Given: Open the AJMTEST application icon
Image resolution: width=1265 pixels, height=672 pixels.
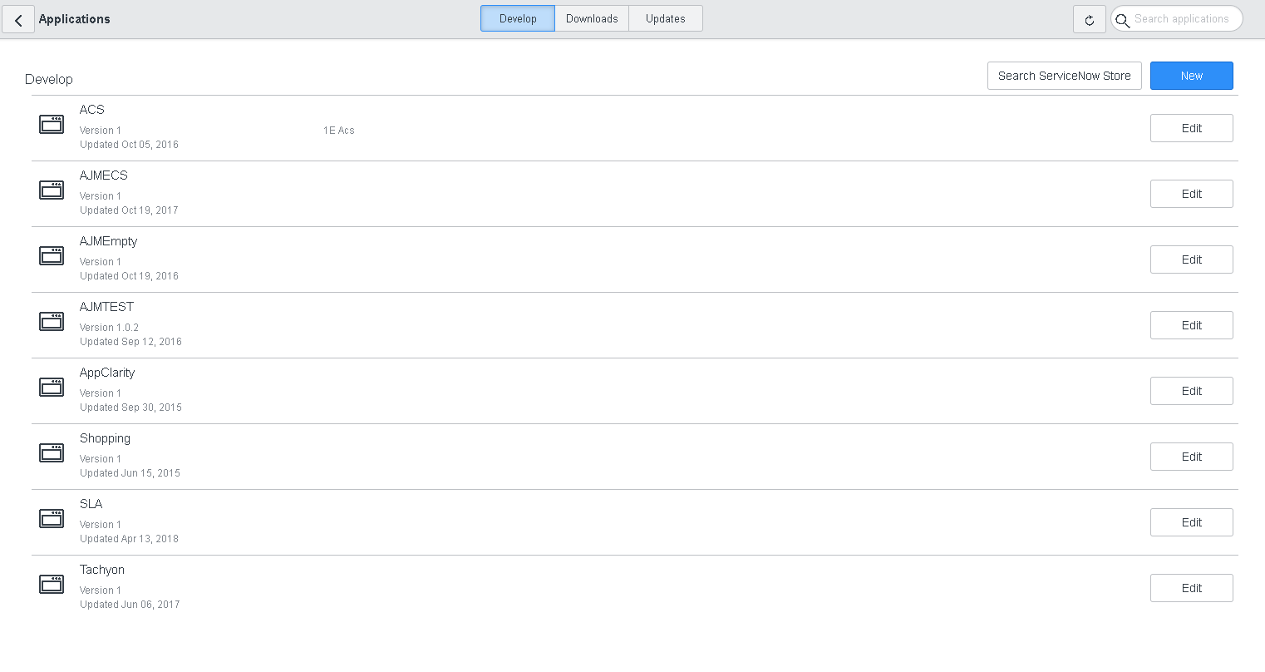Looking at the screenshot, I should 52,321.
